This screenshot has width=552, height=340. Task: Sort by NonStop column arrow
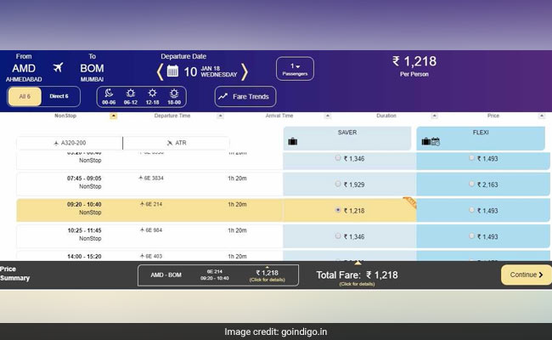coord(113,116)
